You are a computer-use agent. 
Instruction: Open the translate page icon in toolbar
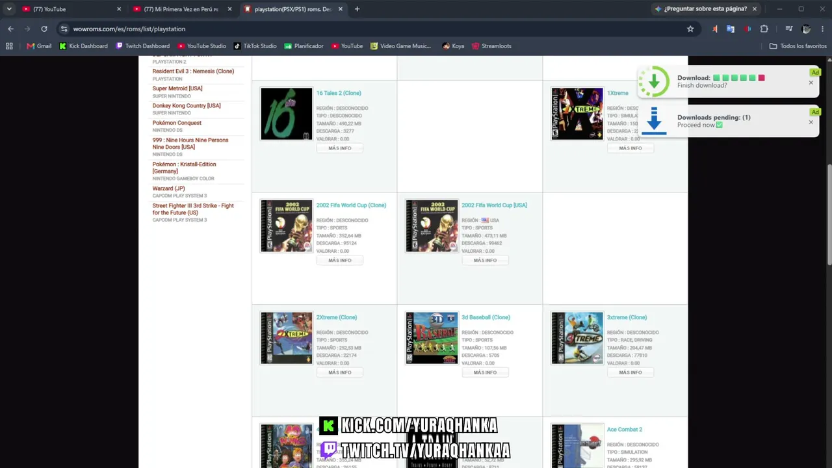tap(731, 29)
